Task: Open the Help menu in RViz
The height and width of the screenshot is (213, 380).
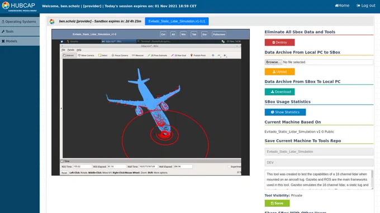Action: (79, 50)
